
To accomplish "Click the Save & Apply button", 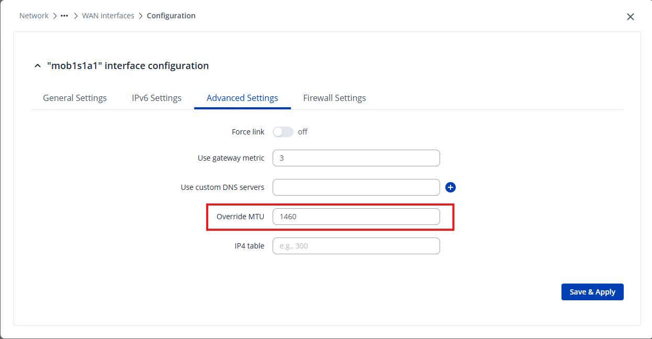I will pyautogui.click(x=592, y=292).
